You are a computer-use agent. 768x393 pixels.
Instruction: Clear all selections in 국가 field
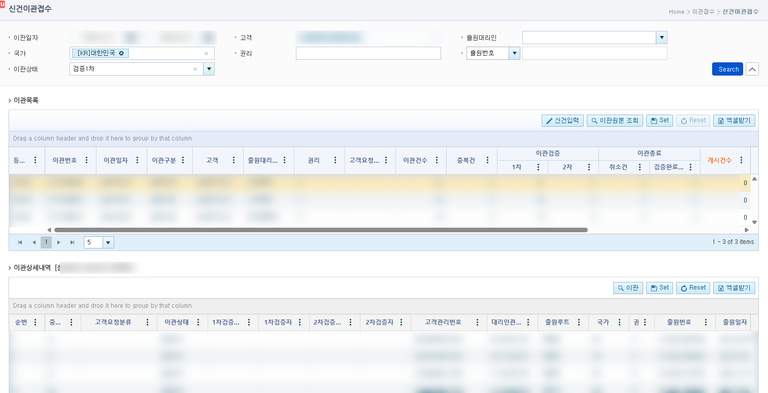click(x=206, y=53)
